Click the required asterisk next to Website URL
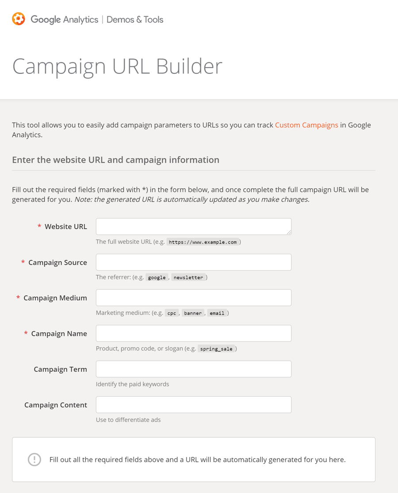Image resolution: width=398 pixels, height=493 pixels. click(38, 226)
